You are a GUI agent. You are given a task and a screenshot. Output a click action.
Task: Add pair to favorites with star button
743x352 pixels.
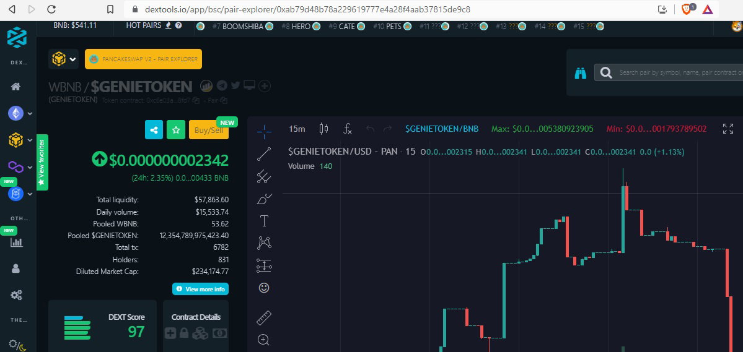(x=176, y=130)
